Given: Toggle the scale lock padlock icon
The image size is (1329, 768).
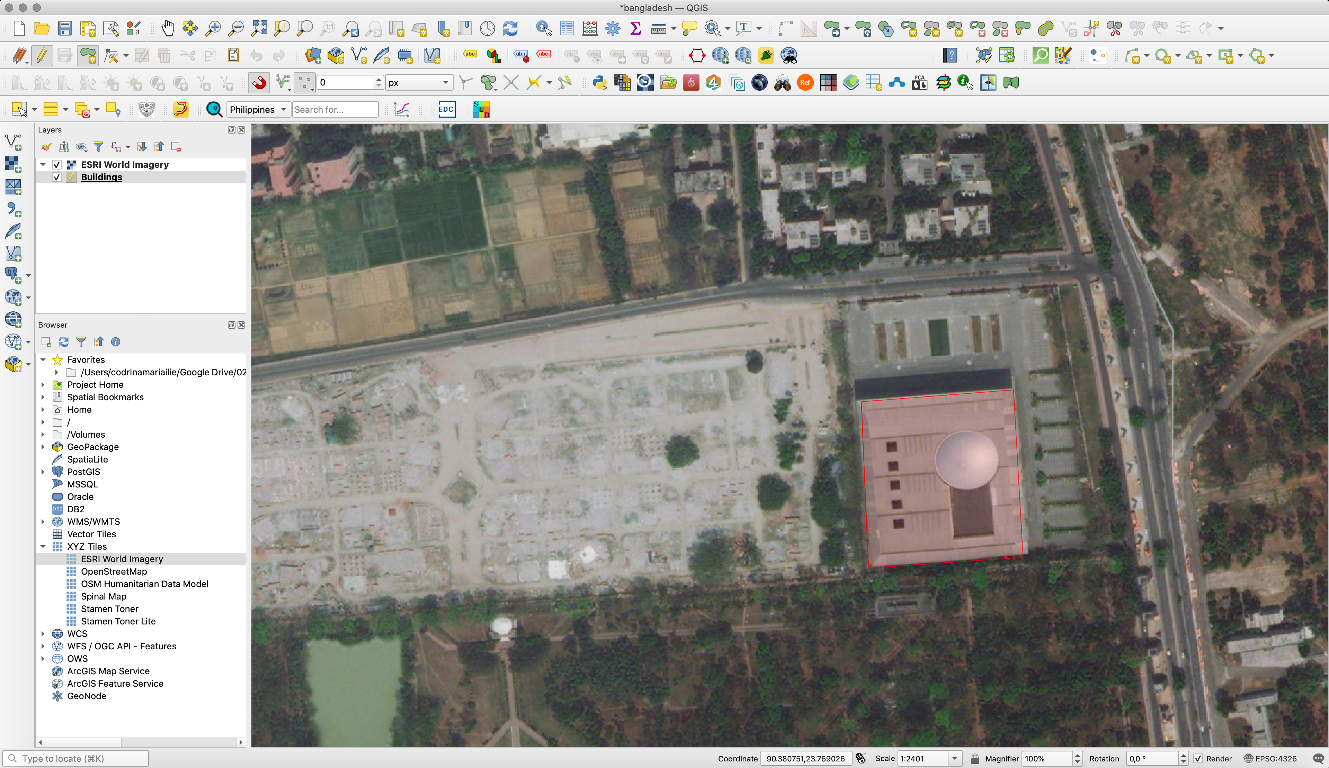Looking at the screenshot, I should 975,759.
